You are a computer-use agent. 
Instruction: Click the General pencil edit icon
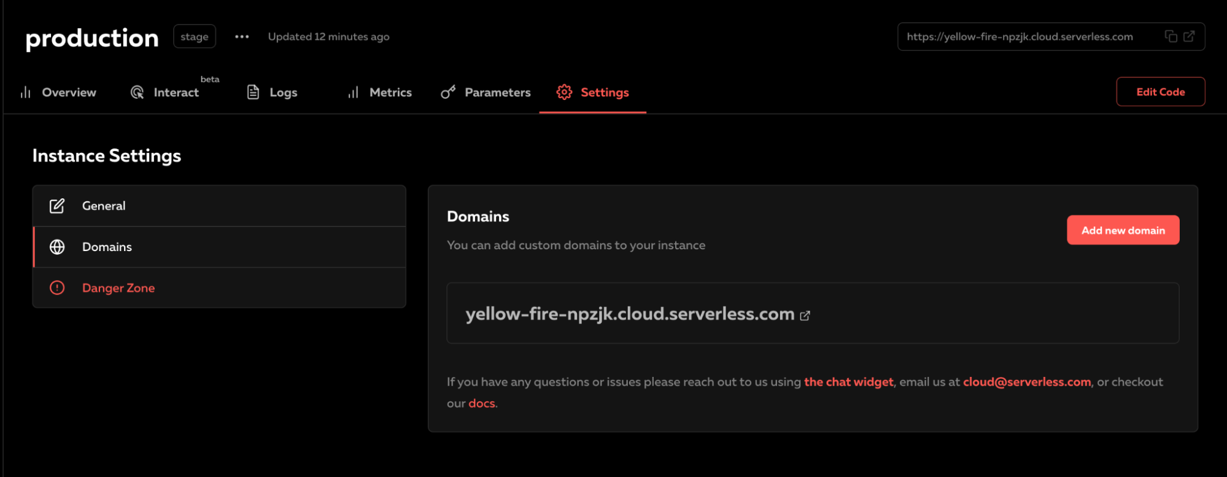tap(57, 206)
